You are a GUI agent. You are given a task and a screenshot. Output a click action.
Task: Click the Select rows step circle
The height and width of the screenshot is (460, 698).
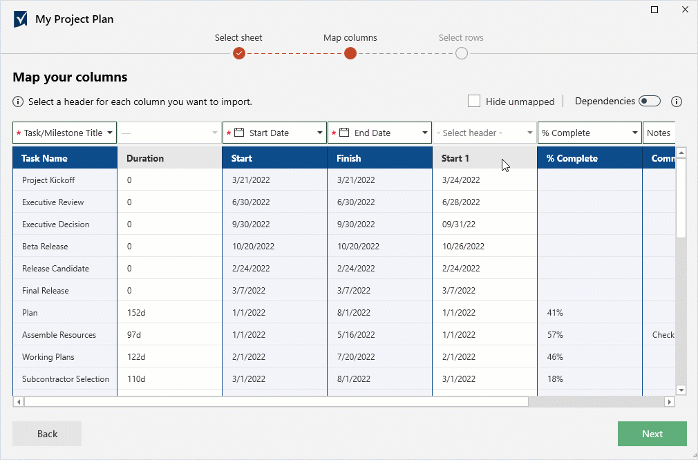tap(462, 53)
